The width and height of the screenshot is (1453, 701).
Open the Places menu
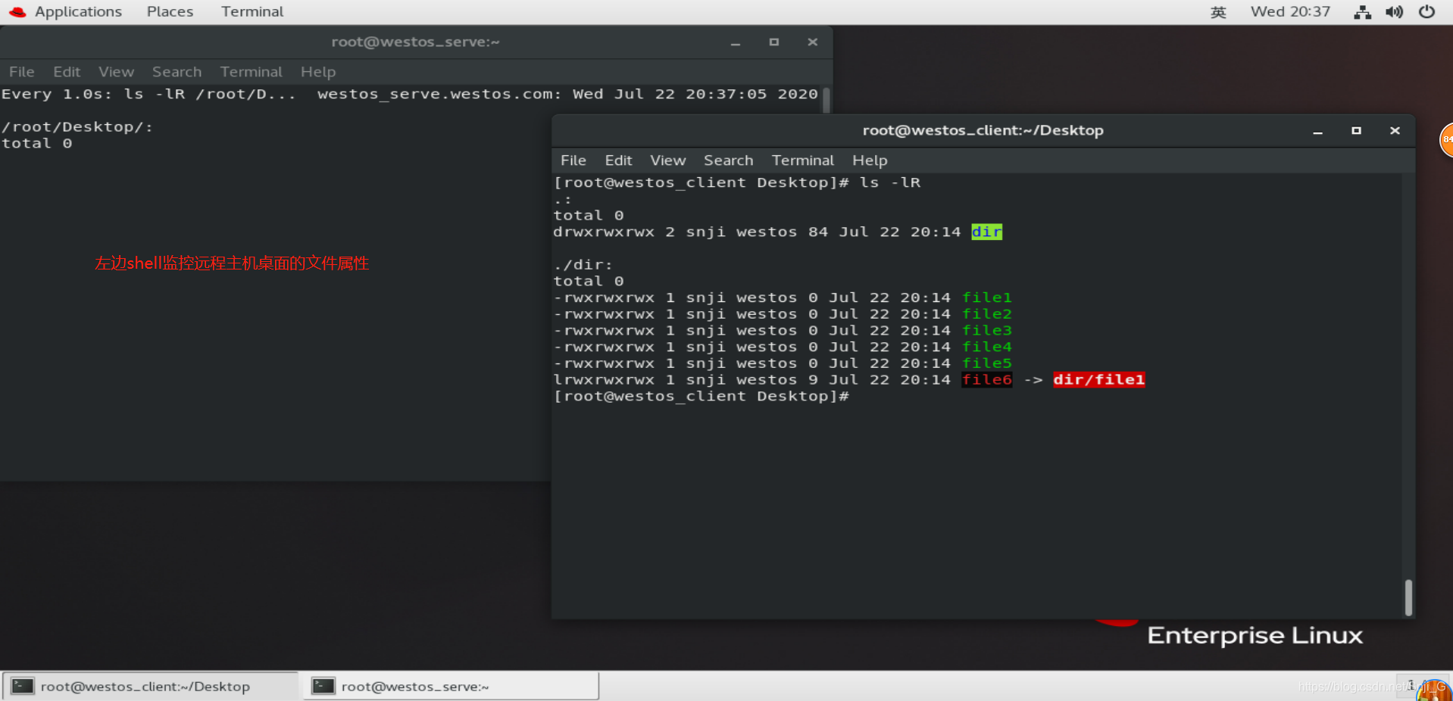[170, 11]
